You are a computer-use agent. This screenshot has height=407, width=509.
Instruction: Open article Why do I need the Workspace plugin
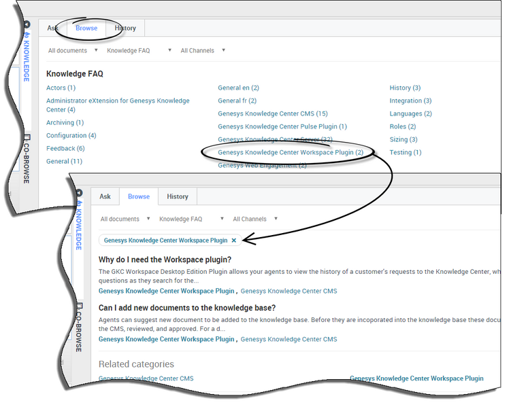point(165,260)
